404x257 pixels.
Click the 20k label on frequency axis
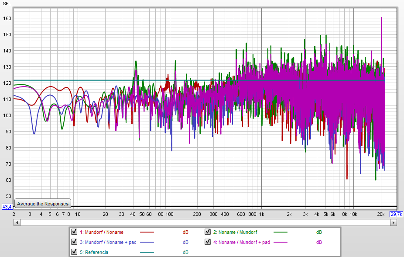[381, 214]
